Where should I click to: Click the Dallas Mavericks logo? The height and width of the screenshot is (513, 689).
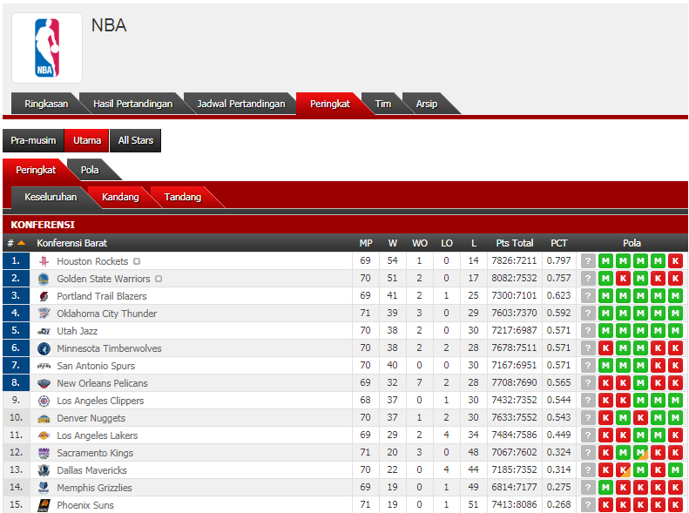(44, 470)
